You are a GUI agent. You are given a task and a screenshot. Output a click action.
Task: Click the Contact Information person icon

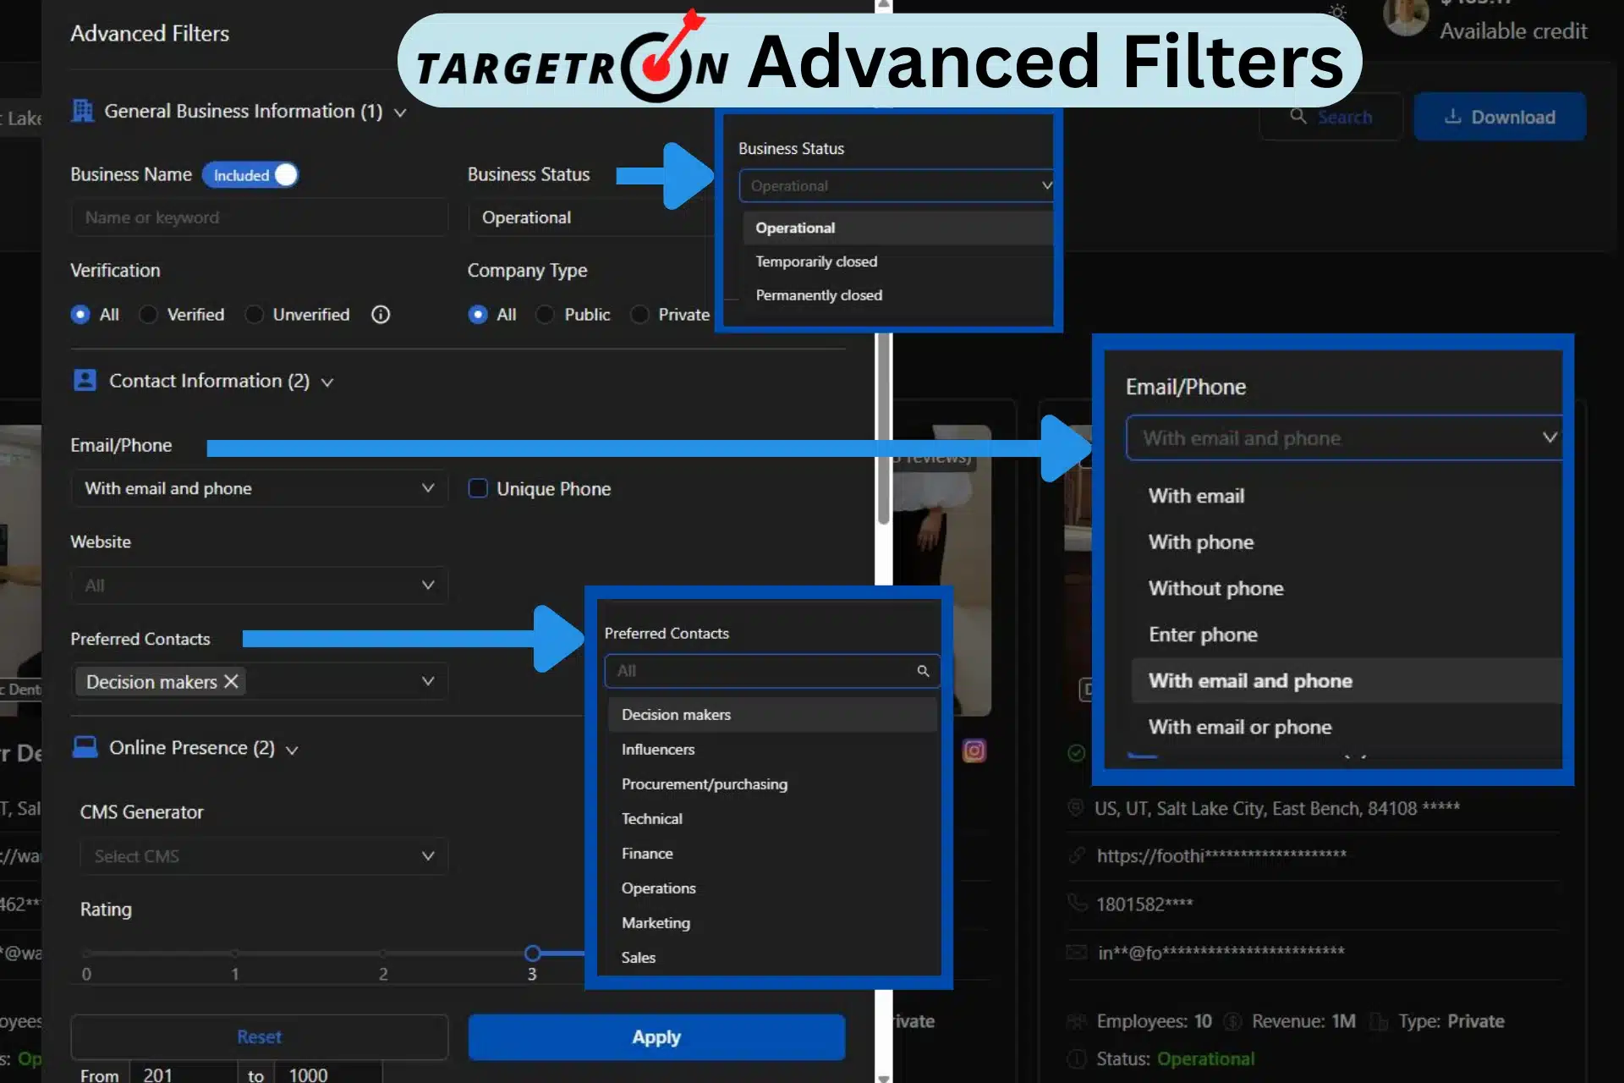pos(85,380)
